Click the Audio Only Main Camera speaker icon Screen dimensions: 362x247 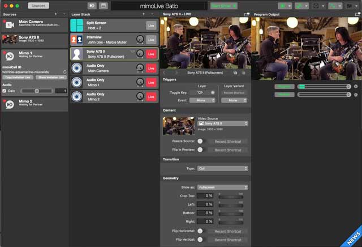77,68
